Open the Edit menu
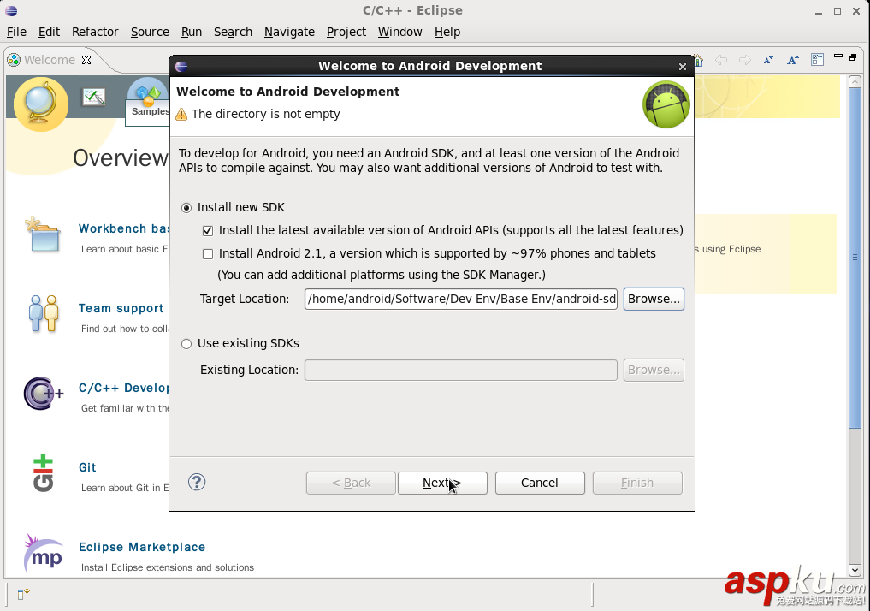The width and height of the screenshot is (870, 611). [49, 32]
